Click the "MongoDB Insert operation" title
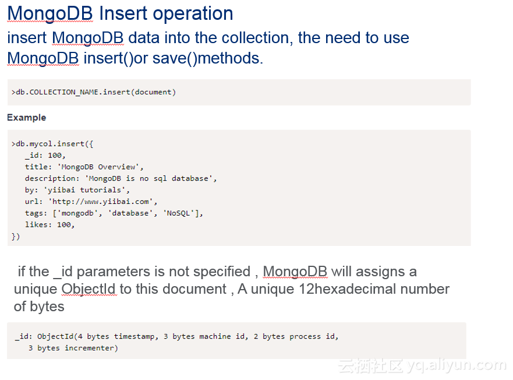This screenshot has height=380, width=513. (x=120, y=13)
